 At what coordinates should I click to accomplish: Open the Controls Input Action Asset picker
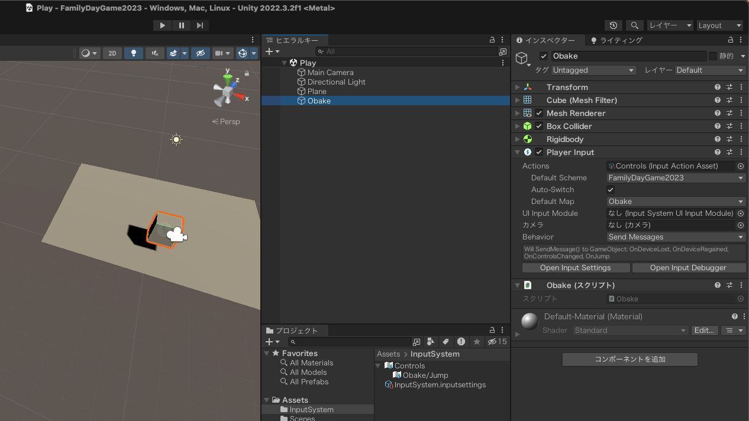(x=740, y=166)
